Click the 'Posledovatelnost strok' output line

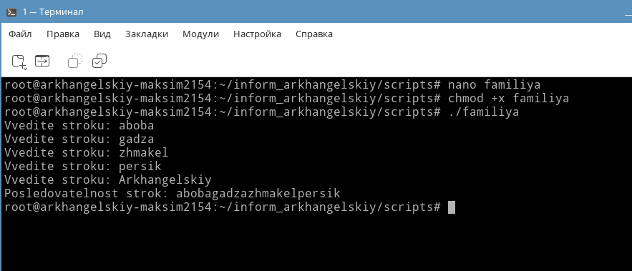[x=172, y=194]
